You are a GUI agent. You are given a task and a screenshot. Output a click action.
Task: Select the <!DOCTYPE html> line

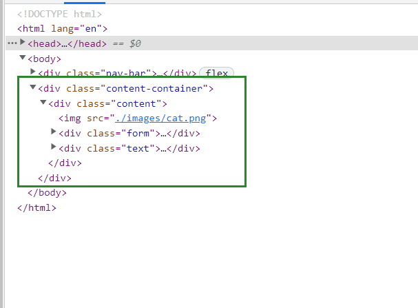click(59, 14)
